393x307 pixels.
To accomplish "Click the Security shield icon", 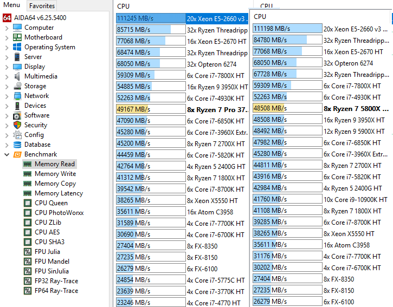I will pyautogui.click(x=17, y=125).
